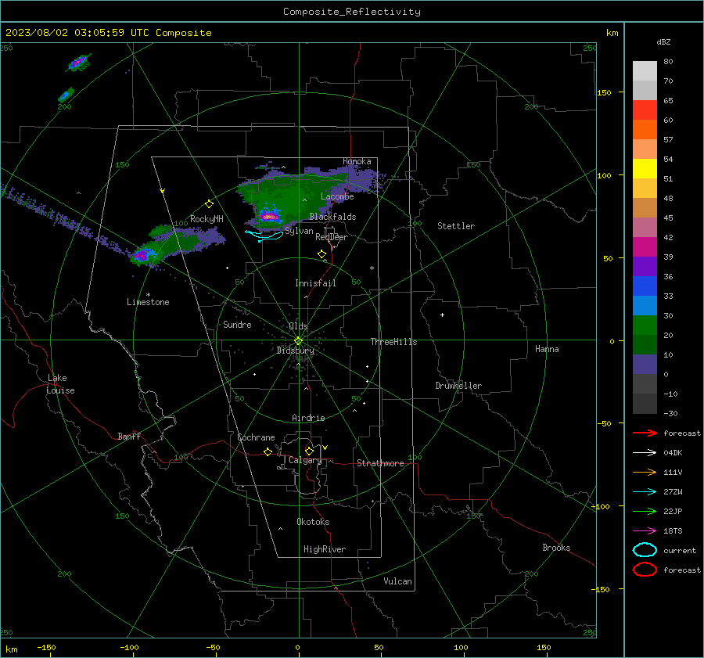
Task: Click the white 04DK arrow in legend
Action: pos(645,452)
